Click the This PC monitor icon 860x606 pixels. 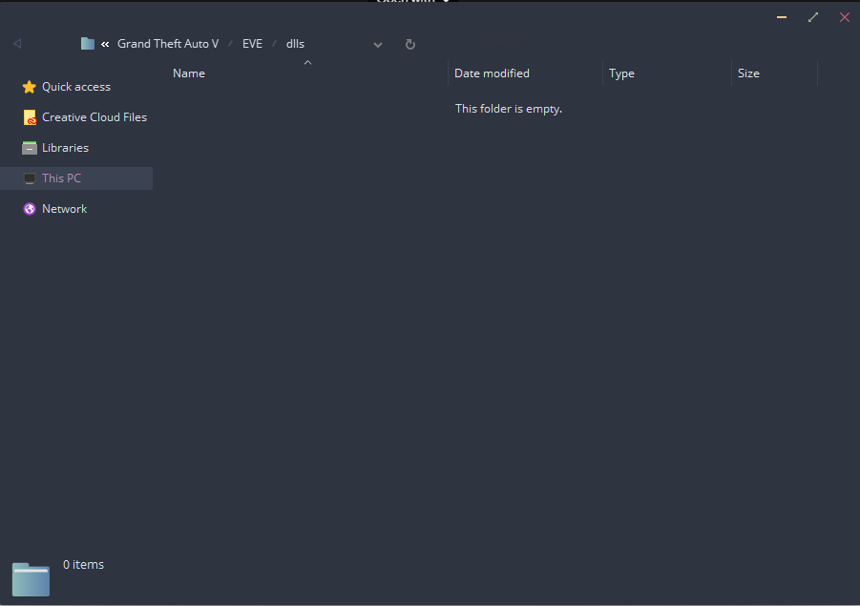[30, 178]
